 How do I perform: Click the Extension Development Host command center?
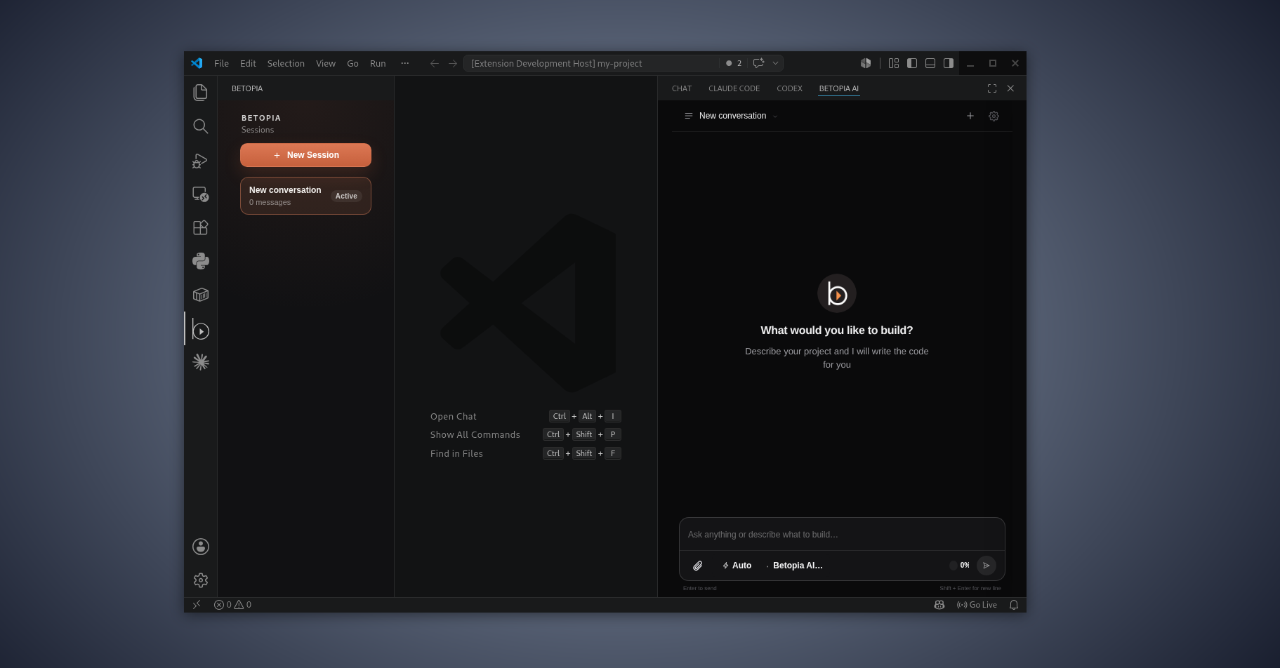click(x=590, y=63)
